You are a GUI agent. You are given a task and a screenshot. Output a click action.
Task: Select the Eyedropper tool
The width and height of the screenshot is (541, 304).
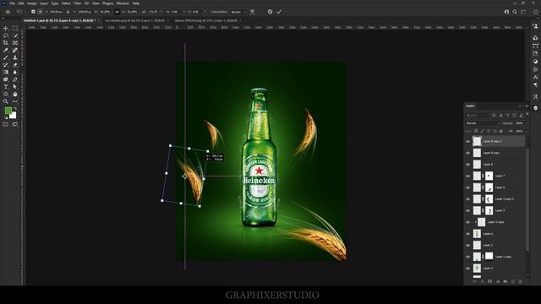click(x=6, y=51)
